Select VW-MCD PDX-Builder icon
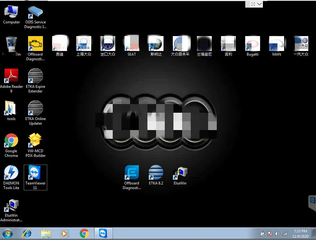The image size is (316, 240). pyautogui.click(x=35, y=145)
